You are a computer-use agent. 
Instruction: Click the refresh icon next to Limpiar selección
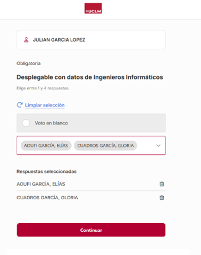[x=20, y=105]
